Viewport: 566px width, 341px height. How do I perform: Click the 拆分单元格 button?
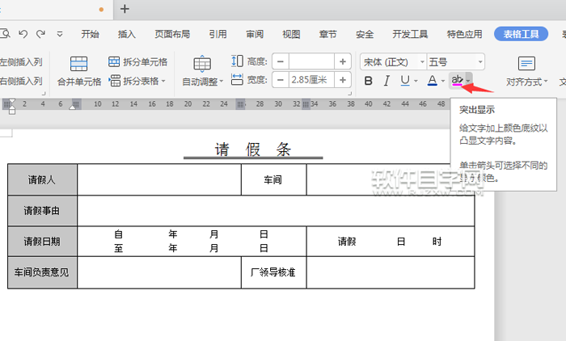pos(137,62)
